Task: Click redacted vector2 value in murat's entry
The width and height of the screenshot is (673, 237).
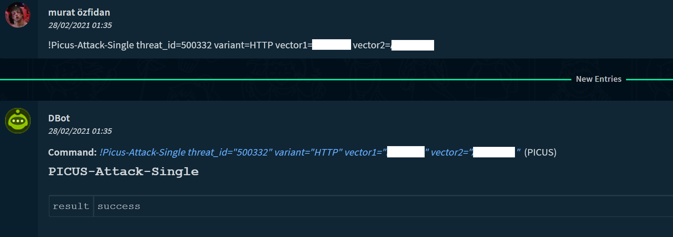Action: [413, 45]
